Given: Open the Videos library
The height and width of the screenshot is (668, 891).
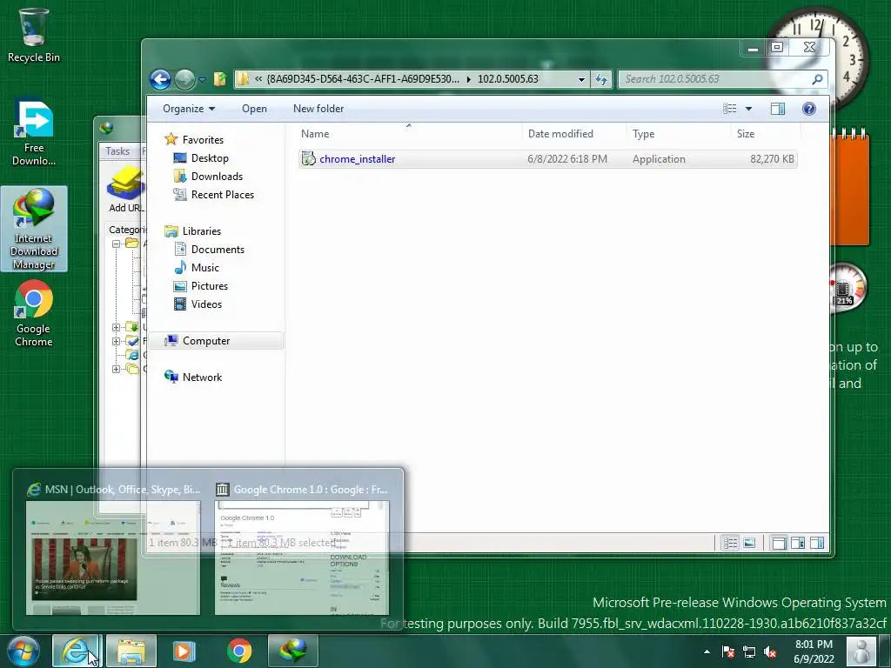Looking at the screenshot, I should (x=206, y=304).
